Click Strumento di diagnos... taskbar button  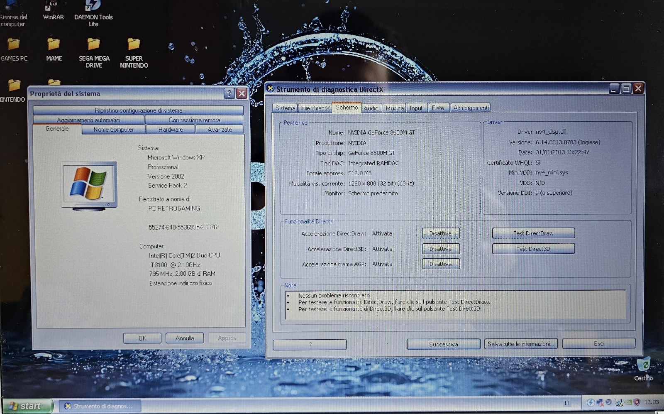coord(100,406)
